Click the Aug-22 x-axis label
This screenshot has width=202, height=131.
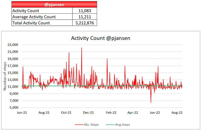pos(177,113)
